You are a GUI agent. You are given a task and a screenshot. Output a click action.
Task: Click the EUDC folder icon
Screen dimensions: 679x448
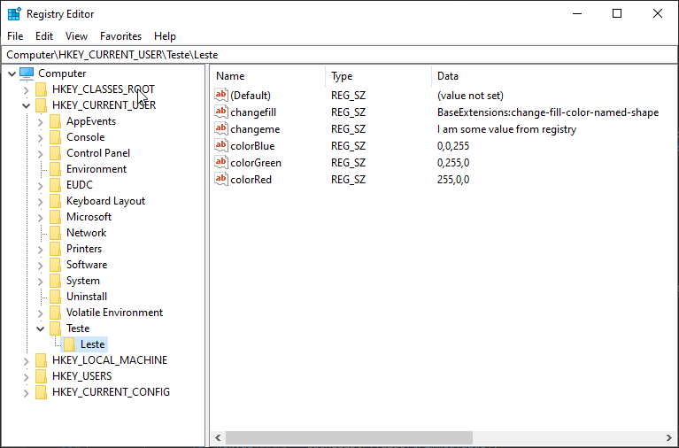coord(56,185)
